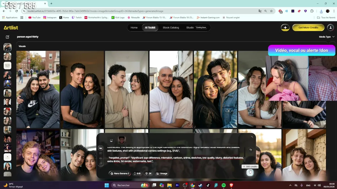Image resolution: width=337 pixels, height=189 pixels.
Task: Open a new browser tab
Action: coord(51,3)
